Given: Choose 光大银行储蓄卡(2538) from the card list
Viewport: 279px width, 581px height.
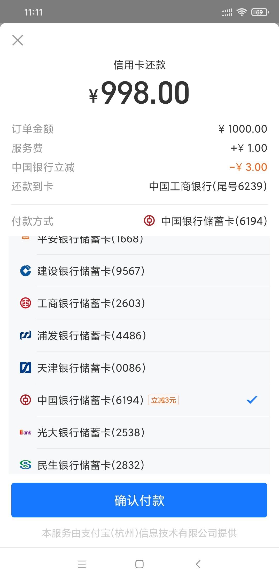Looking at the screenshot, I should tap(139, 432).
